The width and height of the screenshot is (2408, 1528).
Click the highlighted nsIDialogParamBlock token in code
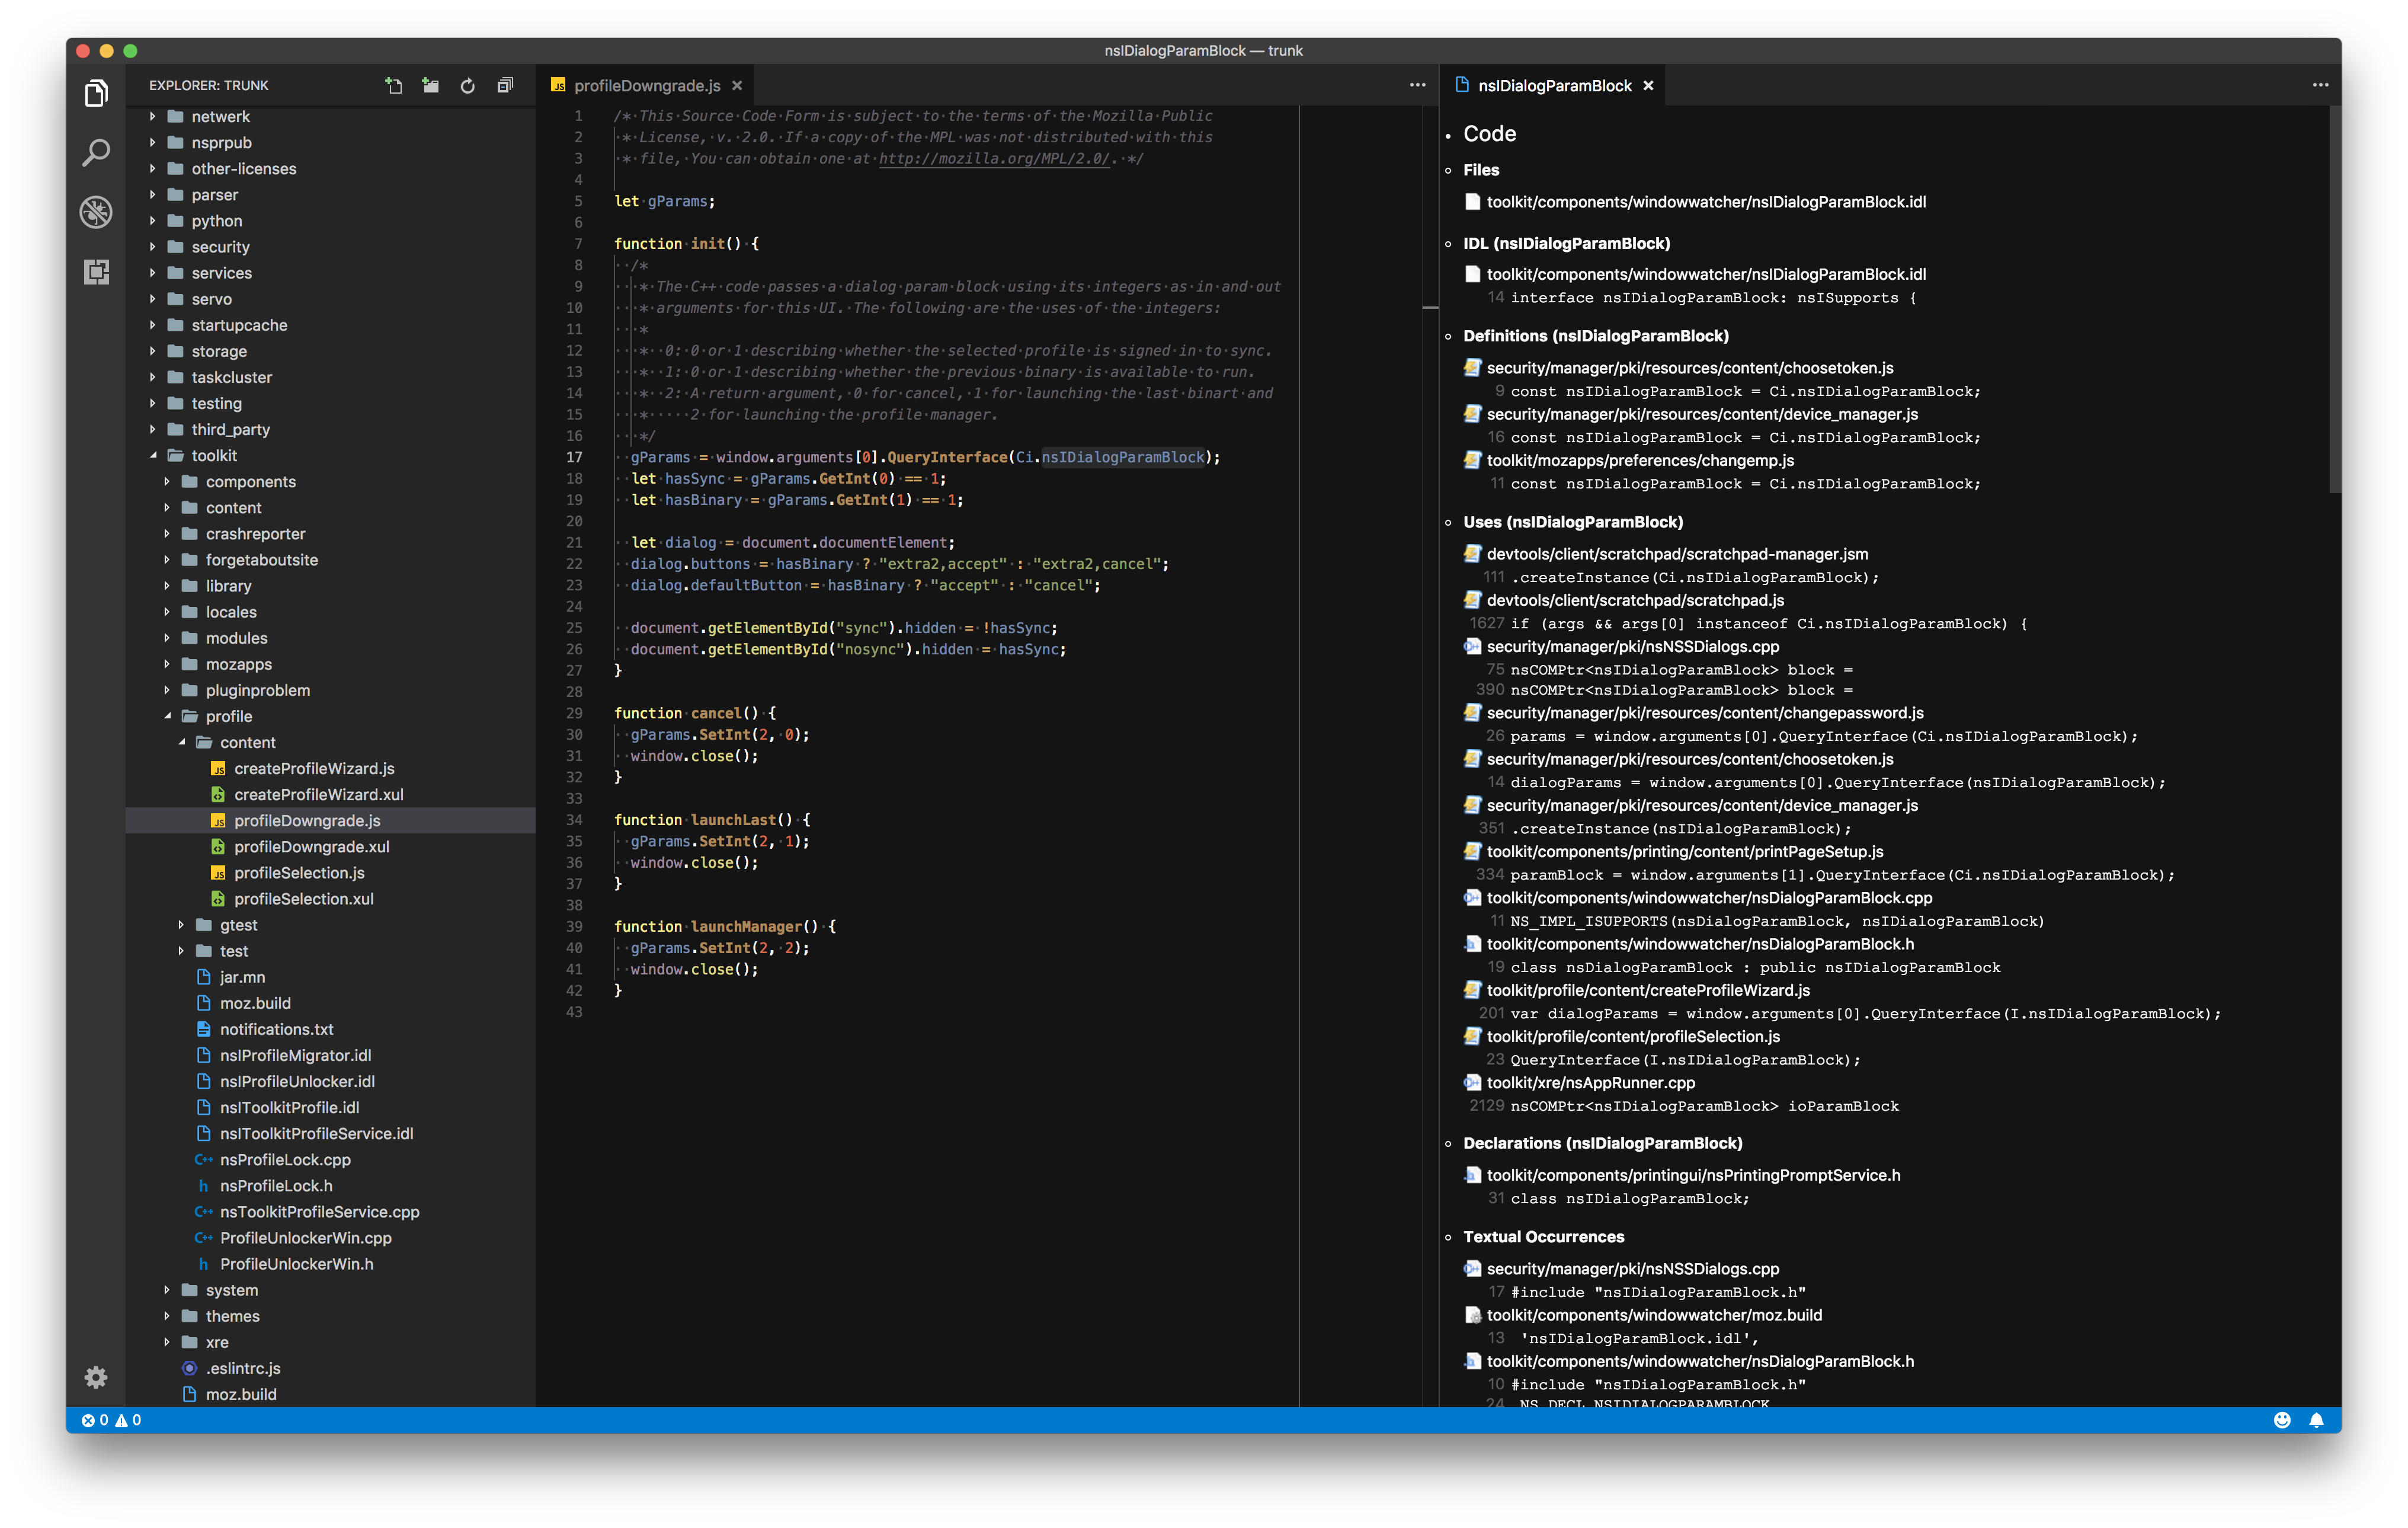tap(1123, 457)
